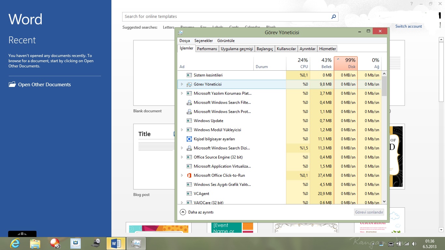Click the folder icon beside Open Other Documents

(12, 84)
